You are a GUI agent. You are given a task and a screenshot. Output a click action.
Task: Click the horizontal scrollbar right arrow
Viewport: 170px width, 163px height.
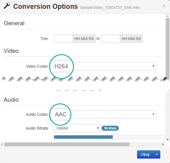click(163, 144)
